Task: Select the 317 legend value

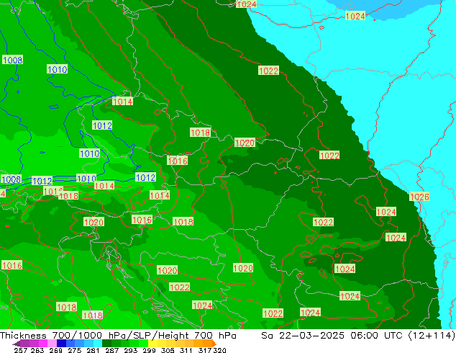Action: [x=205, y=350]
